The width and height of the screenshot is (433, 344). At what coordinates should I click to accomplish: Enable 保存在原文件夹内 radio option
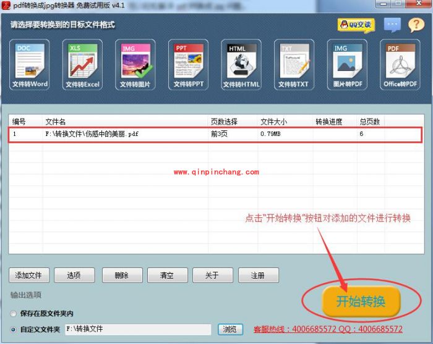pos(13,314)
